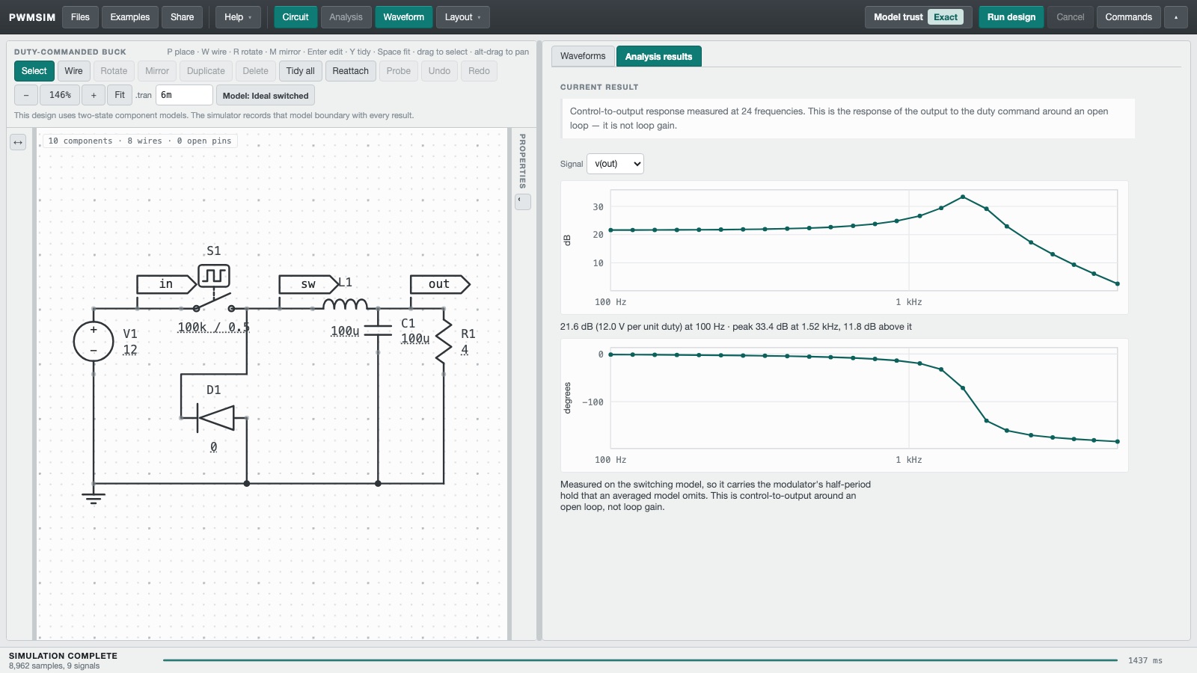Open the Help dropdown menu
1197x673 pixels.
point(238,17)
